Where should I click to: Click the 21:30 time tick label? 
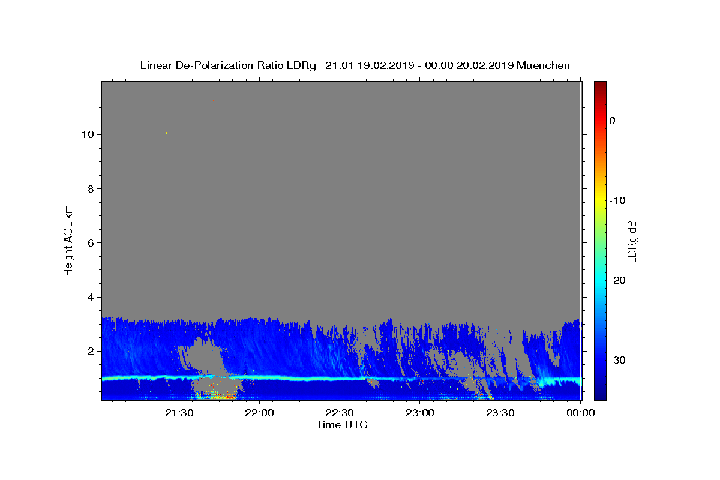pyautogui.click(x=179, y=413)
